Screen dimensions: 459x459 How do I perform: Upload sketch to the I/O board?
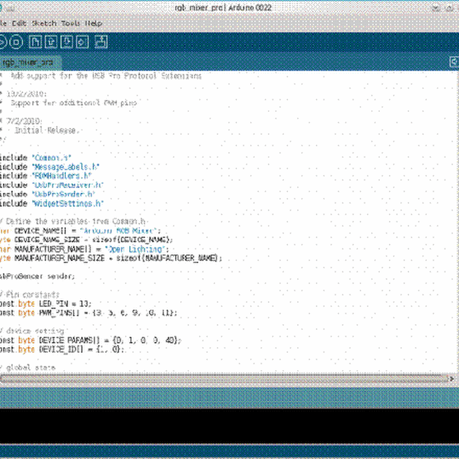pyautogui.click(x=82, y=42)
